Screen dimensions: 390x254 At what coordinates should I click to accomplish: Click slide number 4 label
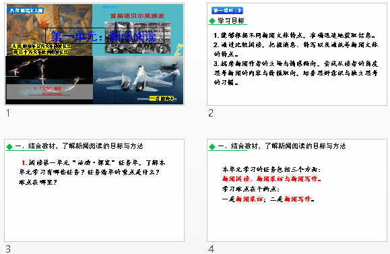click(212, 249)
